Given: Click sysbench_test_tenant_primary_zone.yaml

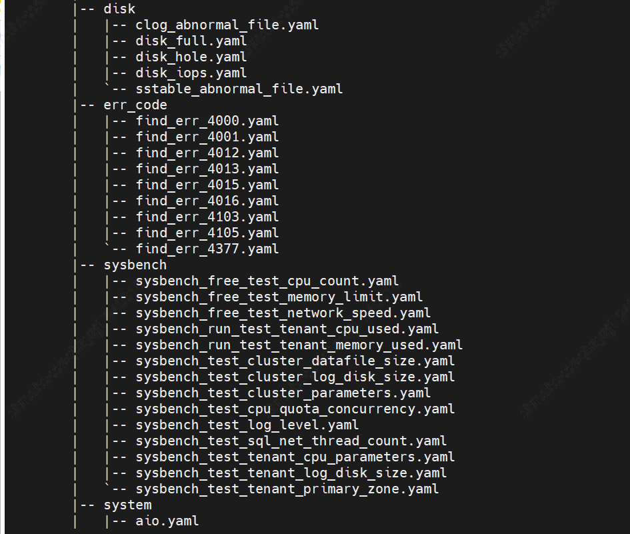Looking at the screenshot, I should [287, 489].
